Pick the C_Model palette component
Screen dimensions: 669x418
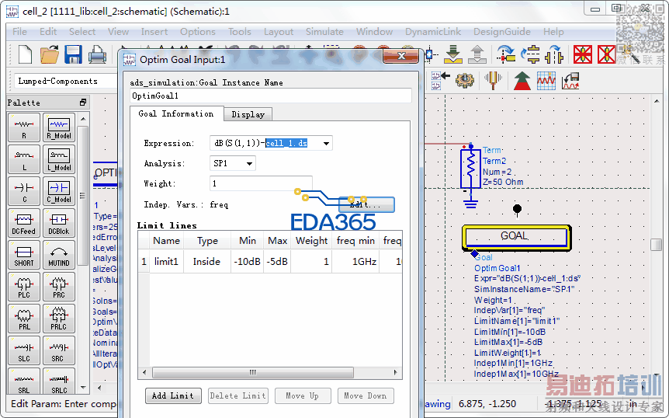click(59, 191)
